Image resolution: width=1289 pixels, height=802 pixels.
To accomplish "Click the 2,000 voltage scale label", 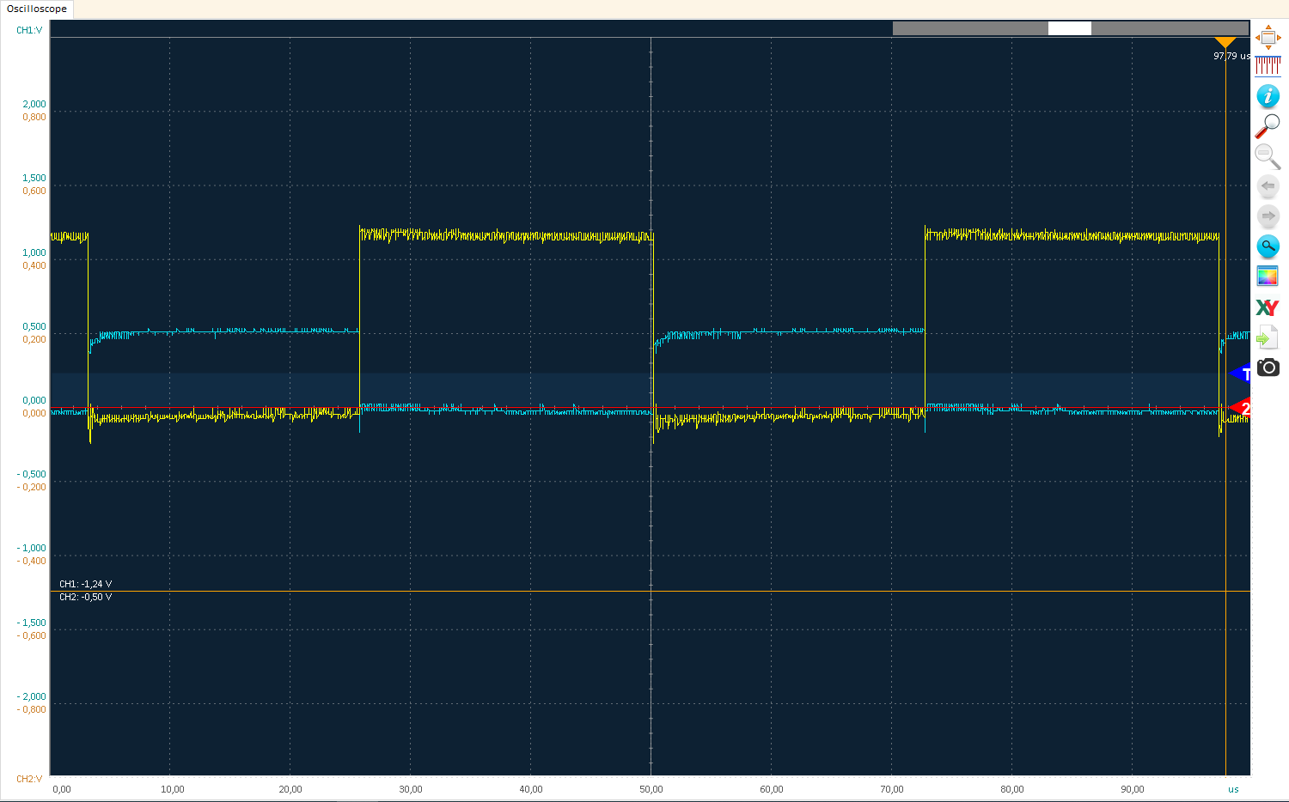I will coord(34,104).
